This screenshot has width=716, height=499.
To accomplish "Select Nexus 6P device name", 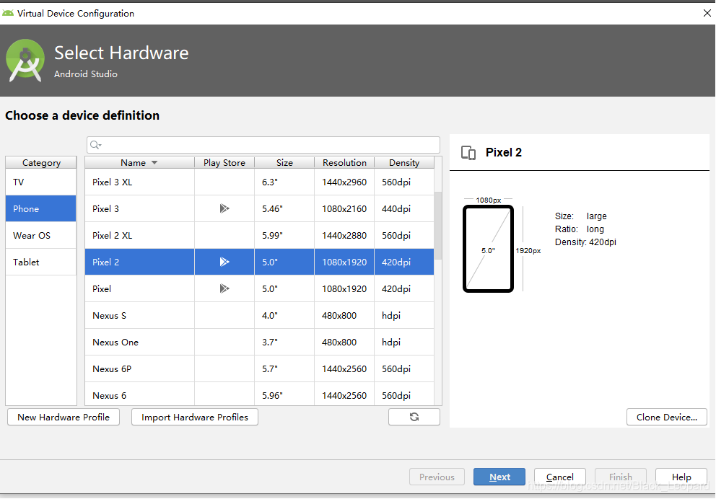I will pyautogui.click(x=112, y=368).
